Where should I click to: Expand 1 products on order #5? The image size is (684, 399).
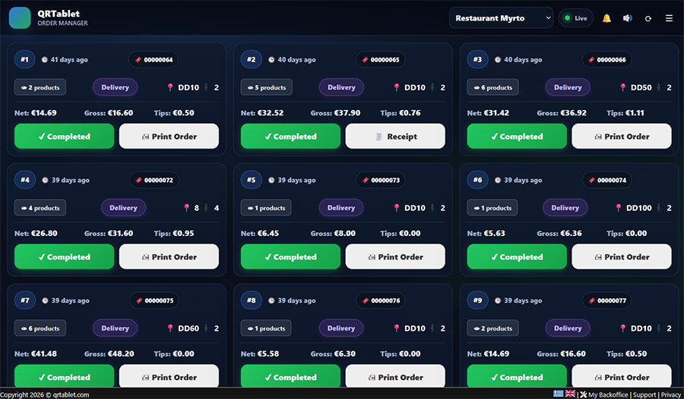pyautogui.click(x=266, y=208)
